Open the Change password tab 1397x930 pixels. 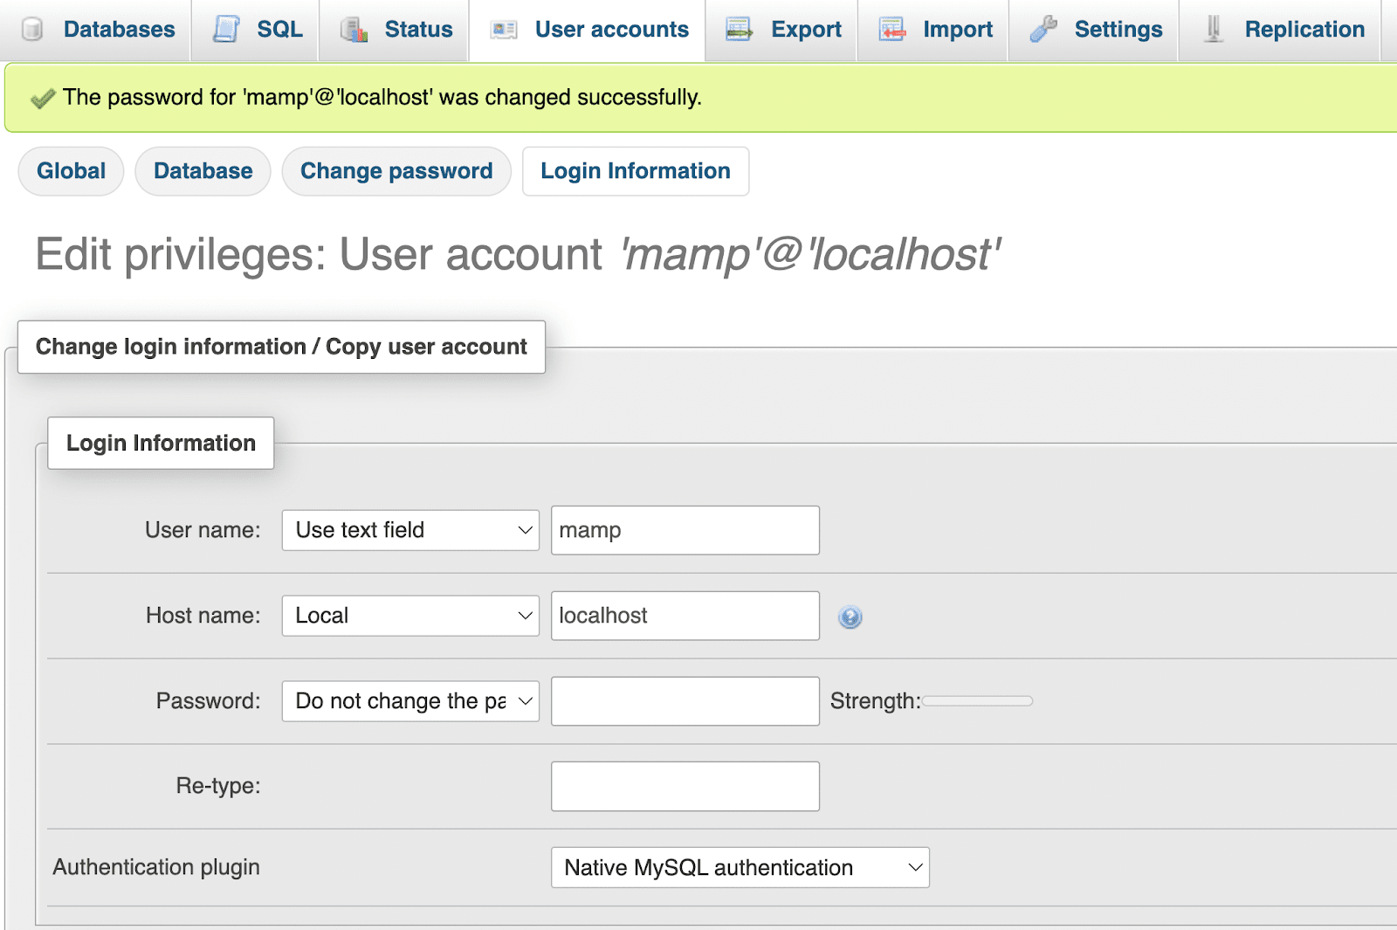[x=396, y=171]
